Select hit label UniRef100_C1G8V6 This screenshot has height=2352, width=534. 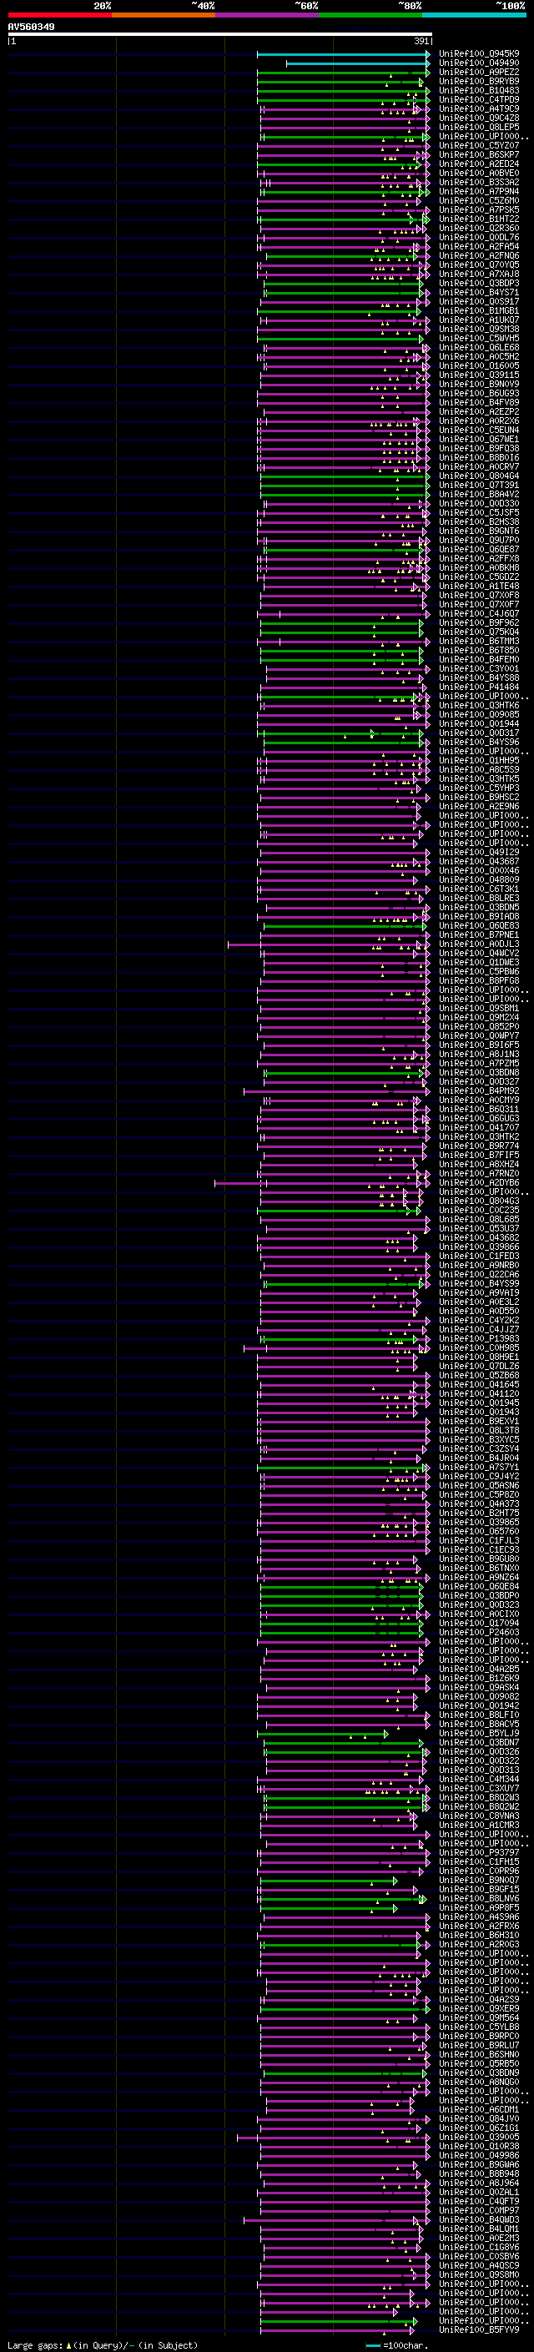click(479, 2247)
